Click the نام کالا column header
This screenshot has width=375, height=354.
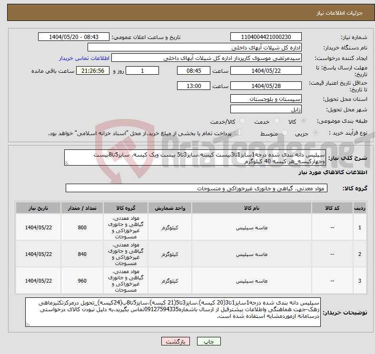(252, 208)
